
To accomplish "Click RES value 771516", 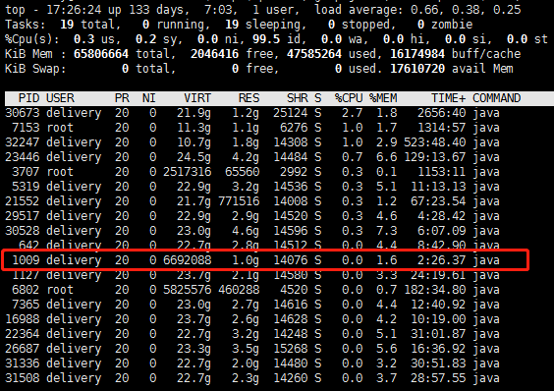I will (x=239, y=201).
